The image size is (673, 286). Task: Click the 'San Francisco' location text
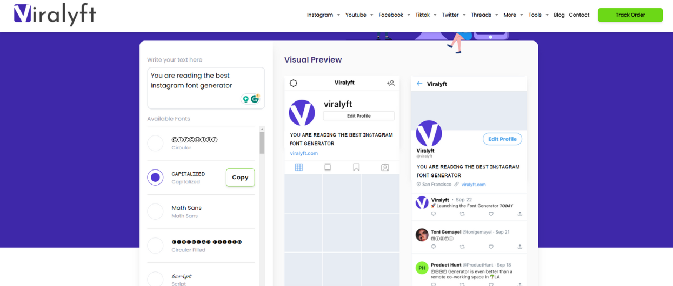click(437, 185)
